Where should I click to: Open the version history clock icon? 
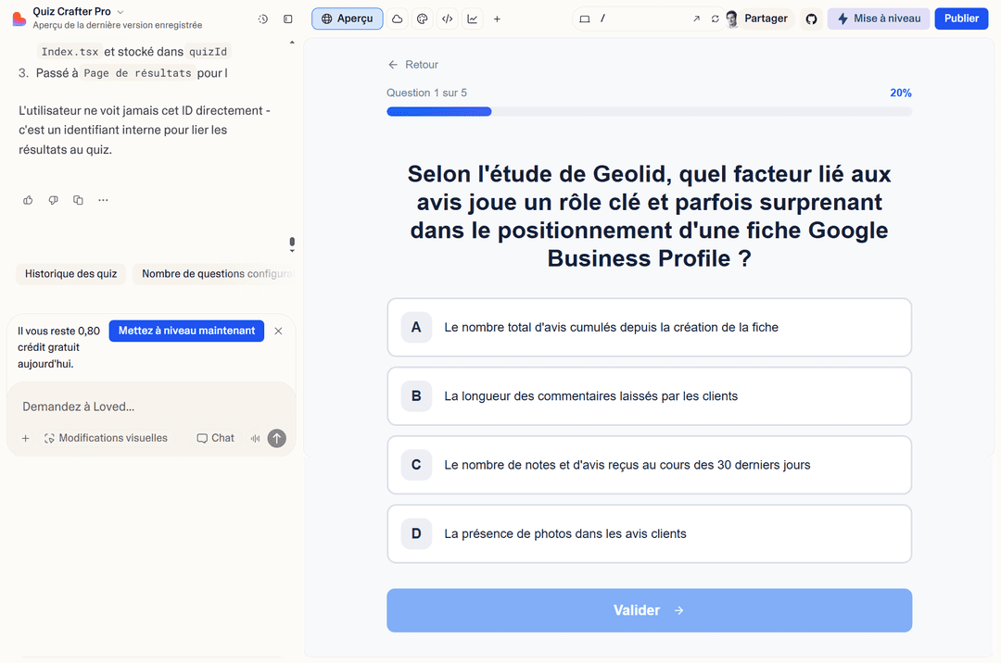pyautogui.click(x=263, y=19)
